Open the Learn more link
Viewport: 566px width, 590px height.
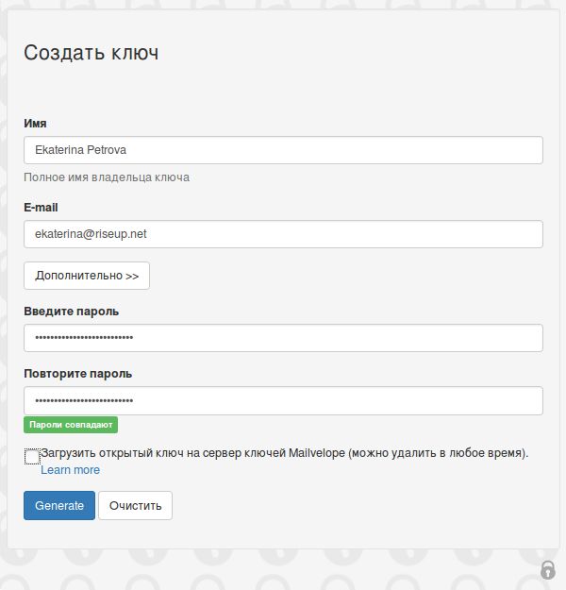click(71, 470)
